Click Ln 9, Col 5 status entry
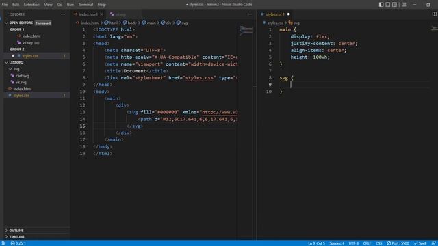The width and height of the screenshot is (438, 246). click(x=316, y=243)
